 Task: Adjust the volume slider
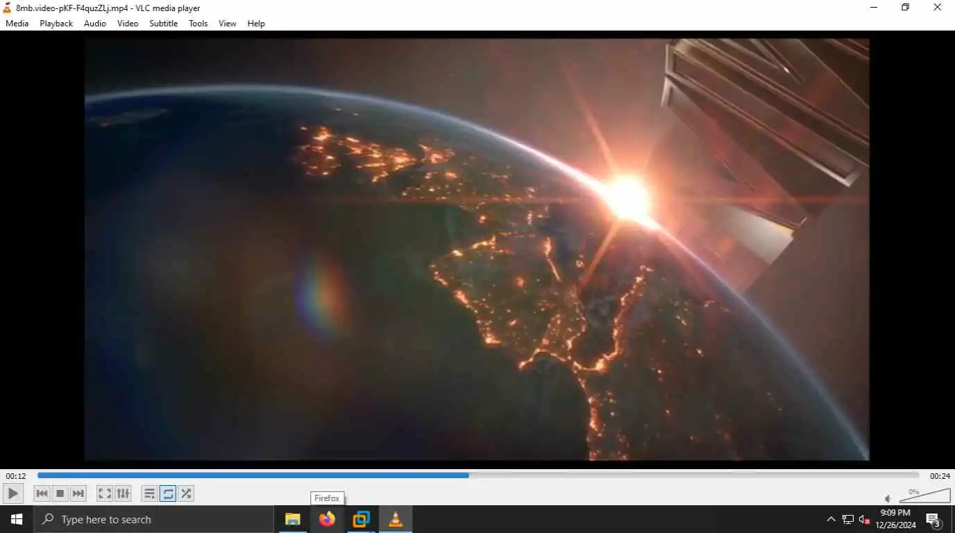(924, 495)
